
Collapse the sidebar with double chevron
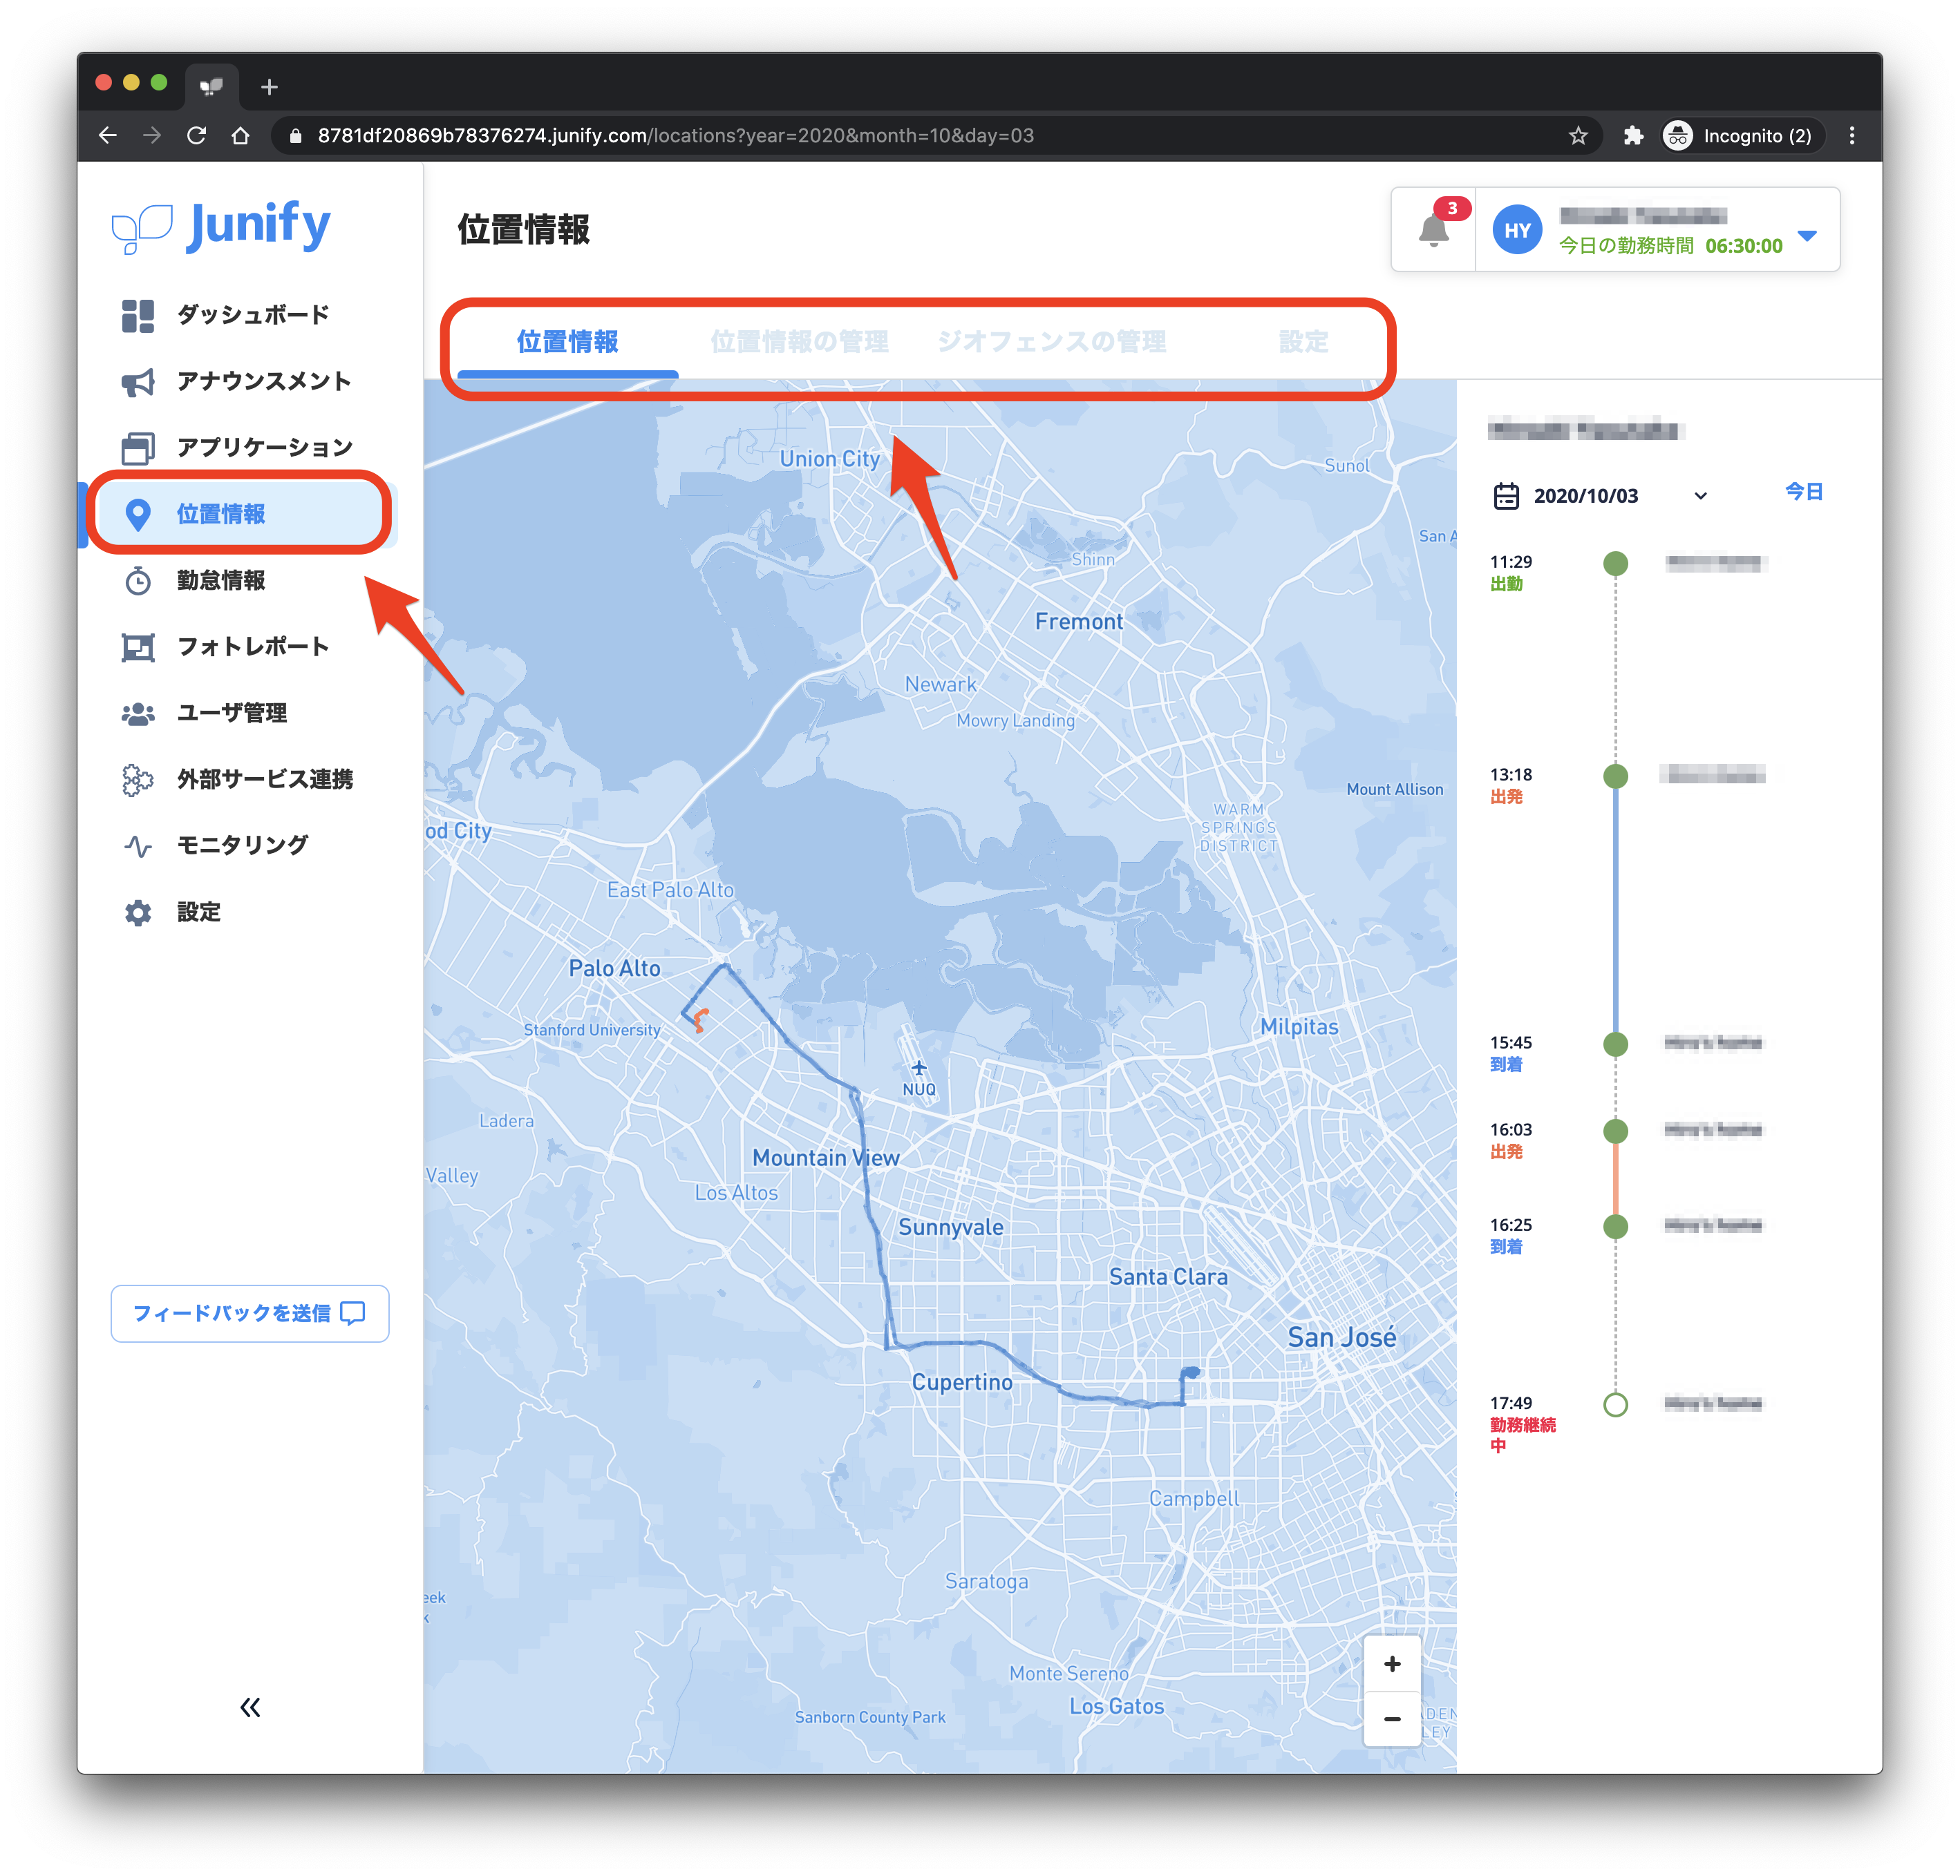coord(250,1707)
